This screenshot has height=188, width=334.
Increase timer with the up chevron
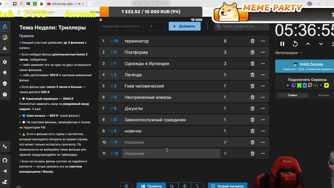[x=308, y=44]
